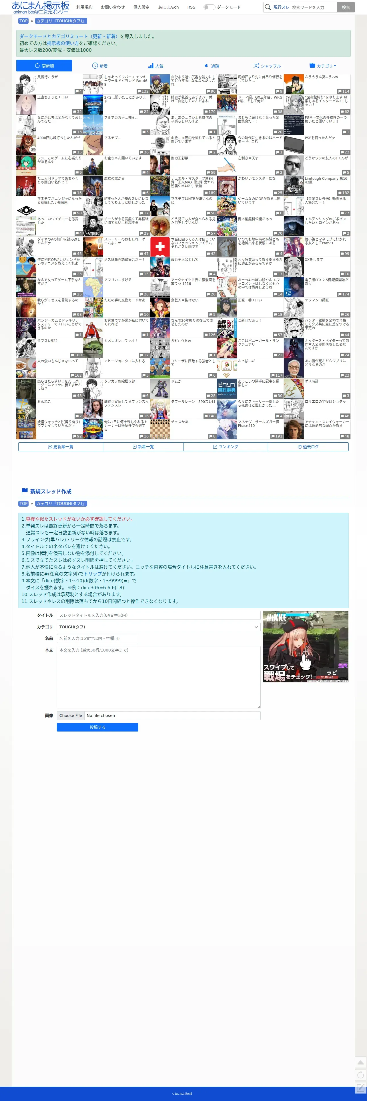Open the thread 魔女の家かぁ
This screenshot has height=1101, width=367.
(116, 186)
